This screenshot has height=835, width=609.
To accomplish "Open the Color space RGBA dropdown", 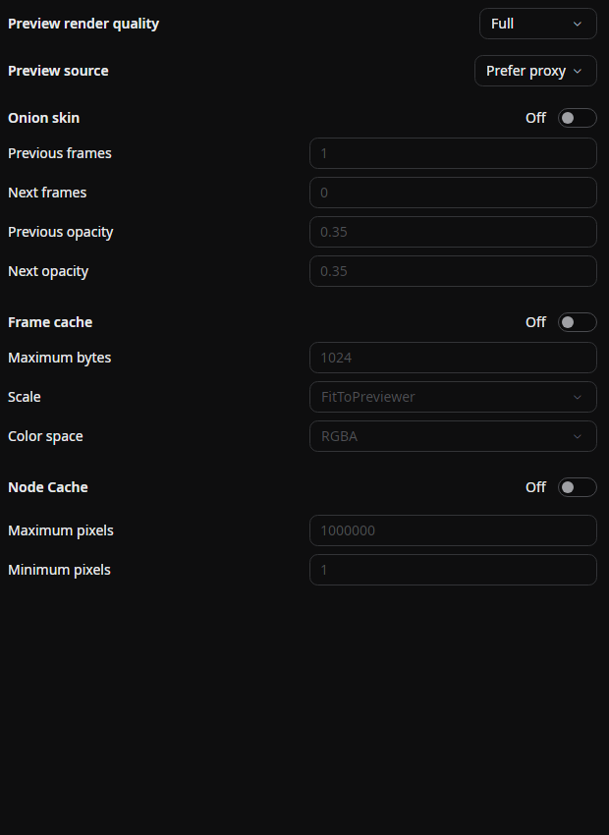I will click(453, 436).
